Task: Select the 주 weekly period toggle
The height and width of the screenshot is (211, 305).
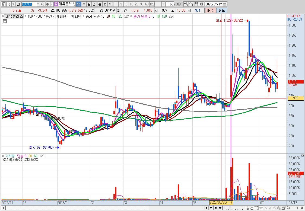Action: coord(84,4)
